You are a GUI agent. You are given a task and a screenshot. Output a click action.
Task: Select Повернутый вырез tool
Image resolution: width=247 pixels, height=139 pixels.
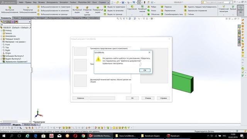(98, 10)
